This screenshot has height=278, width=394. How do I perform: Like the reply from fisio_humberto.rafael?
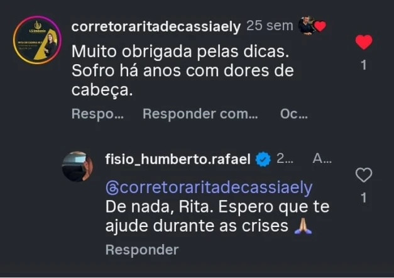(364, 175)
